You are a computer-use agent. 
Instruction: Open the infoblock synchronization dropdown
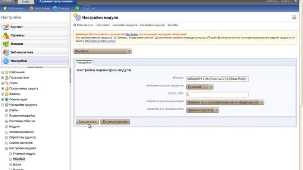(225, 102)
